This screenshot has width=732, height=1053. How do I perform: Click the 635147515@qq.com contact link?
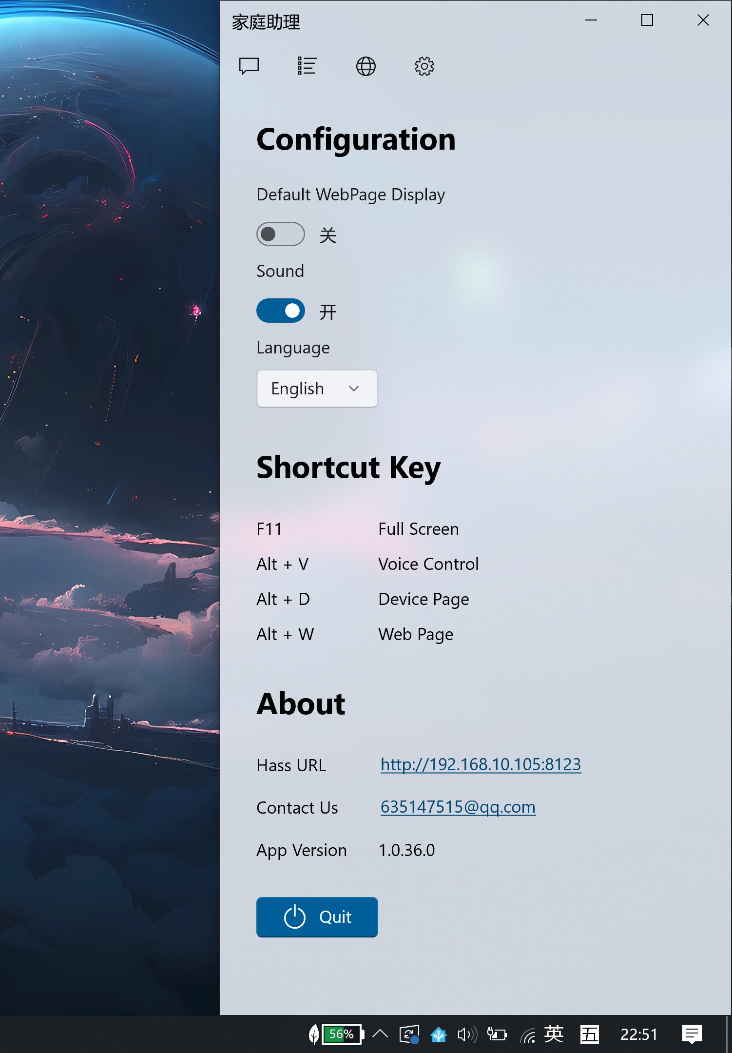458,807
